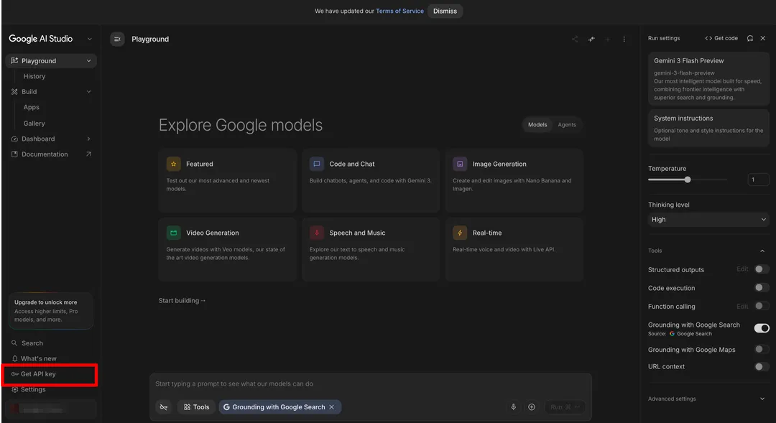The width and height of the screenshot is (776, 423).
Task: Open the Thinking level High dropdown
Action: 708,219
